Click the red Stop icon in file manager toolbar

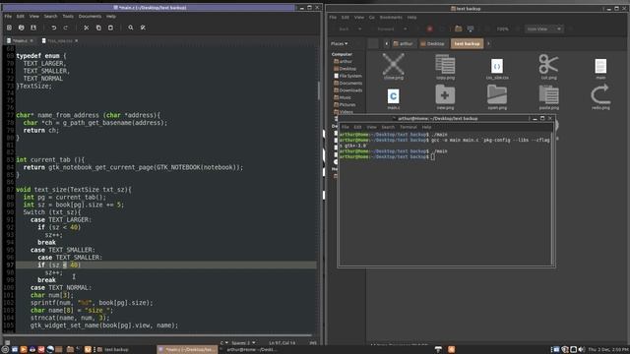[x=429, y=29]
